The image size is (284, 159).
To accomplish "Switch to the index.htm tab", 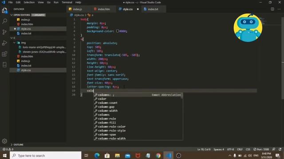I will click(x=103, y=9).
